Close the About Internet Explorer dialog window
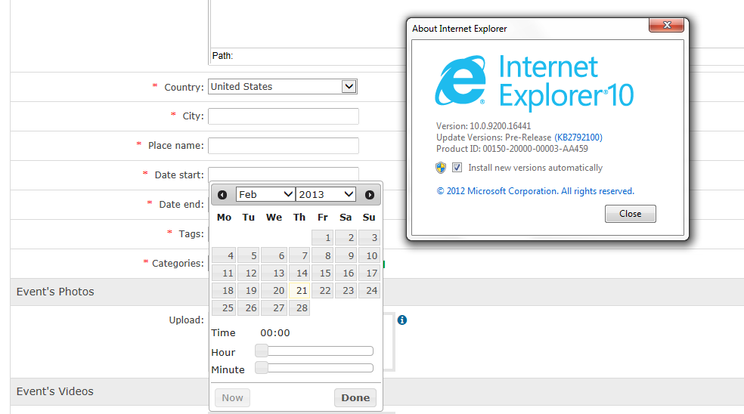This screenshot has width=744, height=414. click(x=668, y=27)
